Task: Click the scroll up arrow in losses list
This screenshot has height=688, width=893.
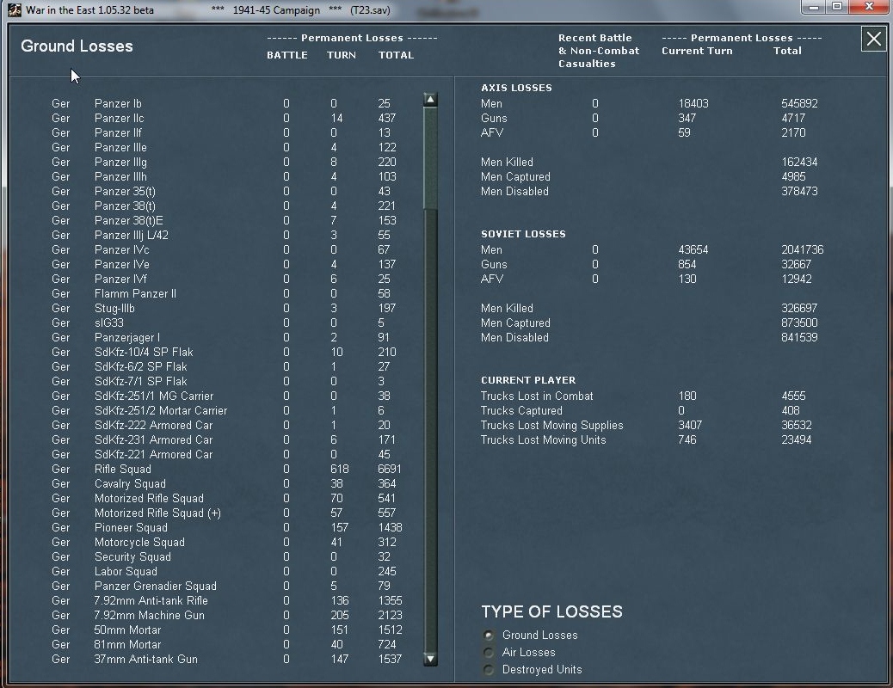Action: [x=430, y=100]
